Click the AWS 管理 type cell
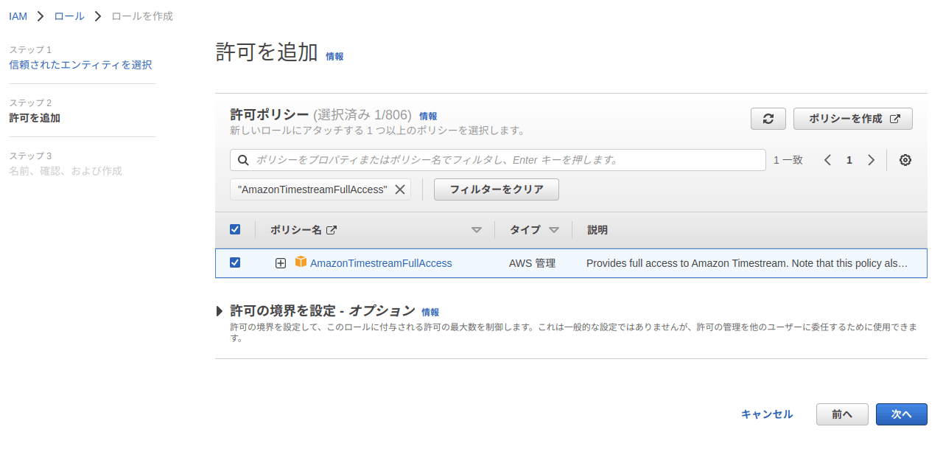This screenshot has width=943, height=449. (532, 263)
